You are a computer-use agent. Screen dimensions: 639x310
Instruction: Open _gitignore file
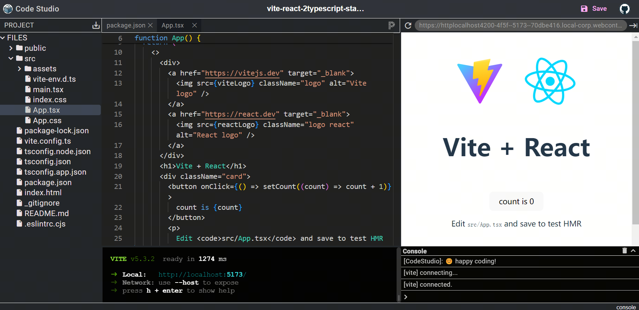pos(42,203)
